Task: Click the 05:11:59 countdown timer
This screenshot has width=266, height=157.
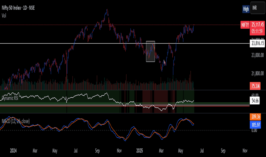Action: [257, 31]
